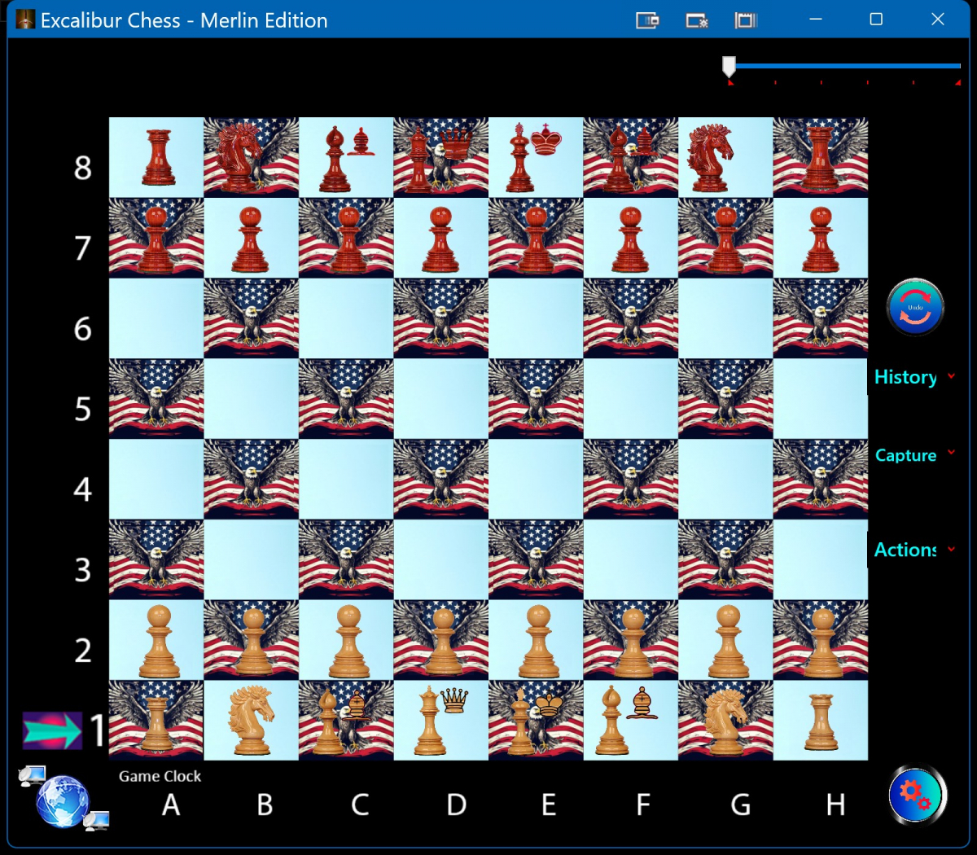Screen dimensions: 977x855
Task: Select the red pawn on D7
Action: click(x=440, y=239)
